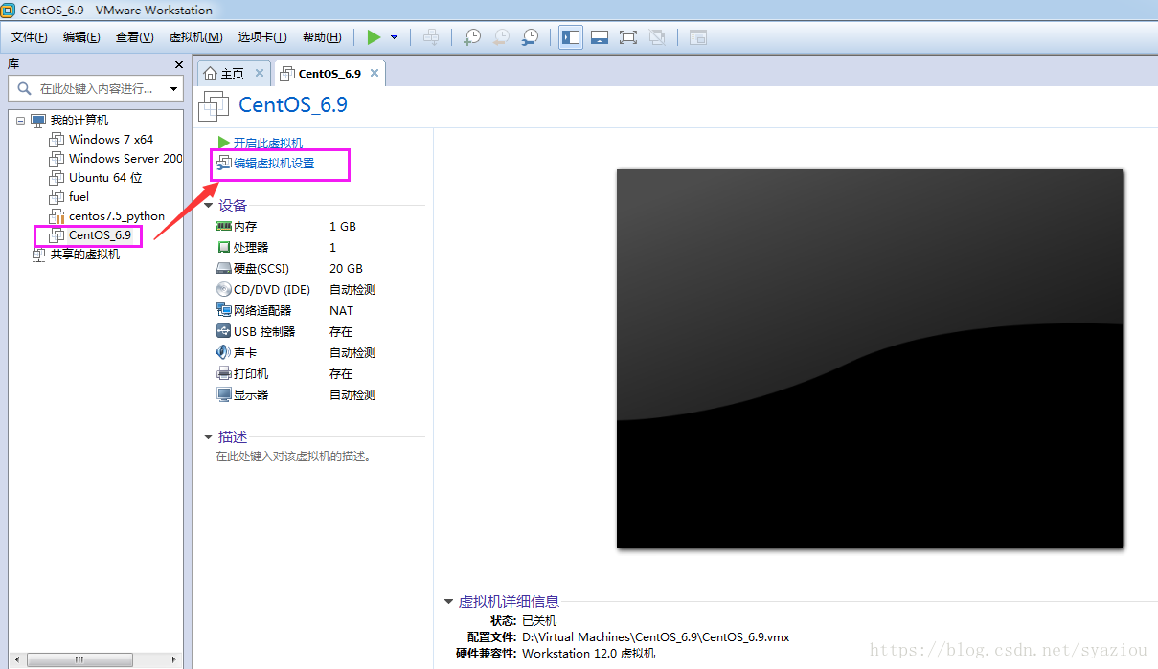This screenshot has height=669, width=1158.
Task: Click 开启此虚拟机 link
Action: click(268, 143)
